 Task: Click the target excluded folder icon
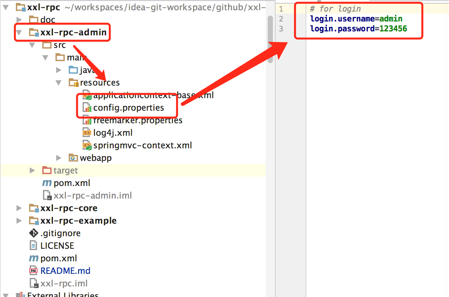pos(47,170)
